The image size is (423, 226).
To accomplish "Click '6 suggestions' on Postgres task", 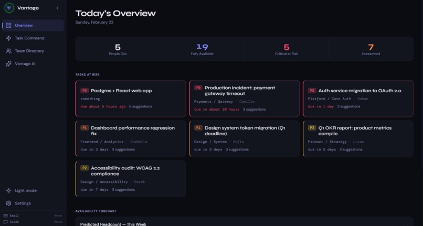I will (141, 106).
